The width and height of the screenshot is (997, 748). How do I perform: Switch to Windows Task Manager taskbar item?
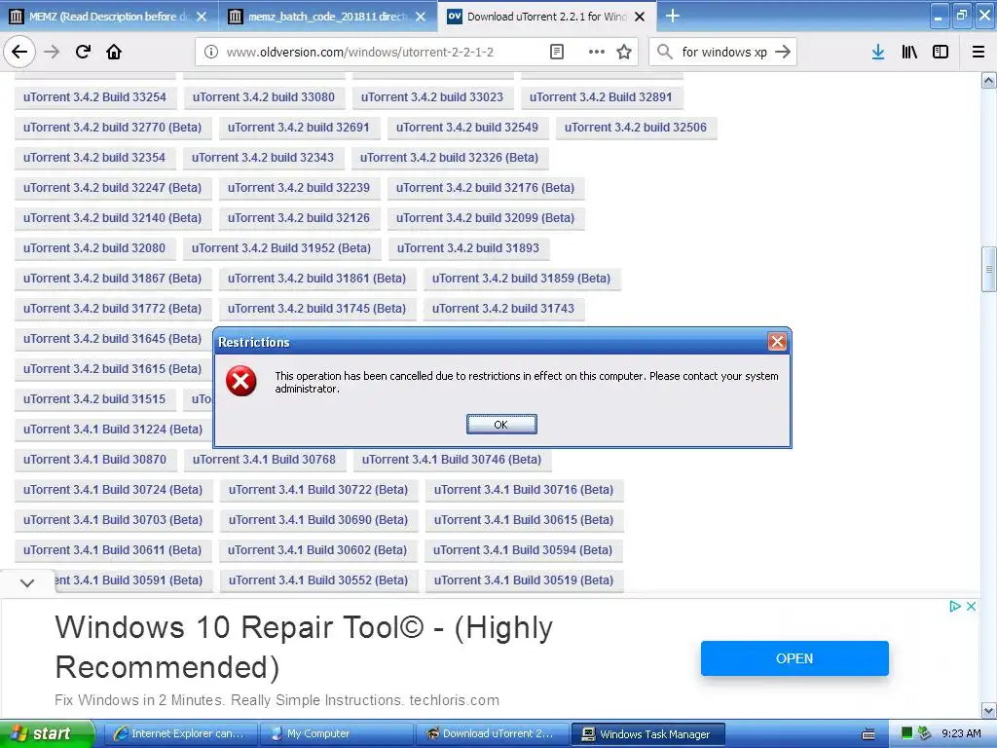[x=648, y=734]
